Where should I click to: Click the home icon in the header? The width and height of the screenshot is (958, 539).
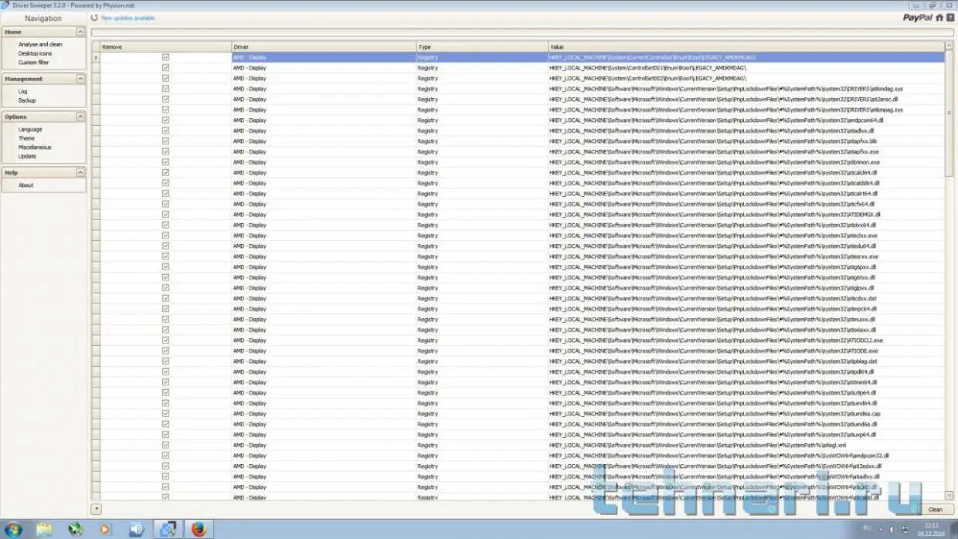[939, 18]
